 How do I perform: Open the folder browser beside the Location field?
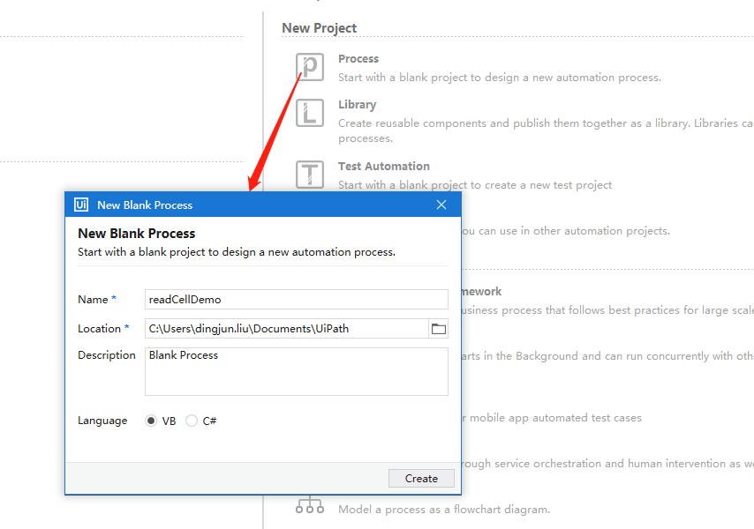pyautogui.click(x=439, y=327)
